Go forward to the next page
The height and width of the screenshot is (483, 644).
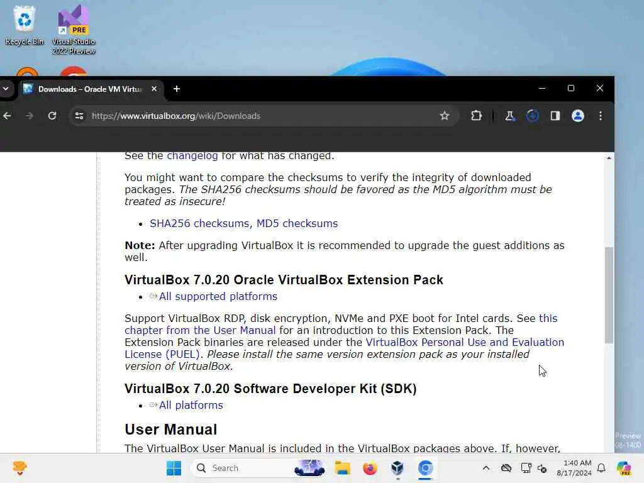(29, 116)
